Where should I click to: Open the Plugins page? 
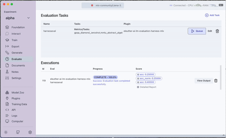[x=16, y=98]
